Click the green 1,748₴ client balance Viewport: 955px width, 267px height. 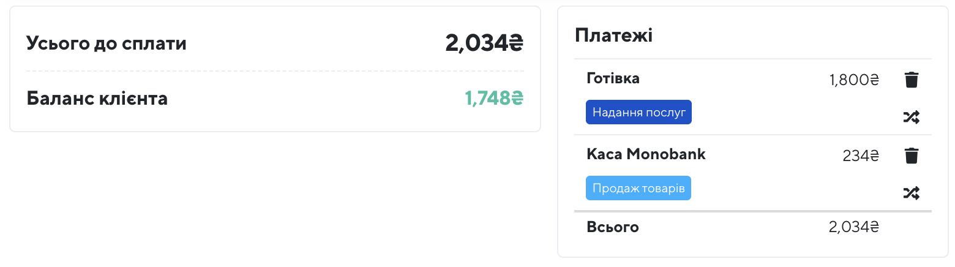[x=494, y=98]
